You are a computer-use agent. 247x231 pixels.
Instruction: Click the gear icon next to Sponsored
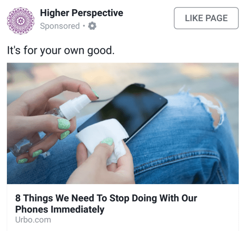coord(92,26)
